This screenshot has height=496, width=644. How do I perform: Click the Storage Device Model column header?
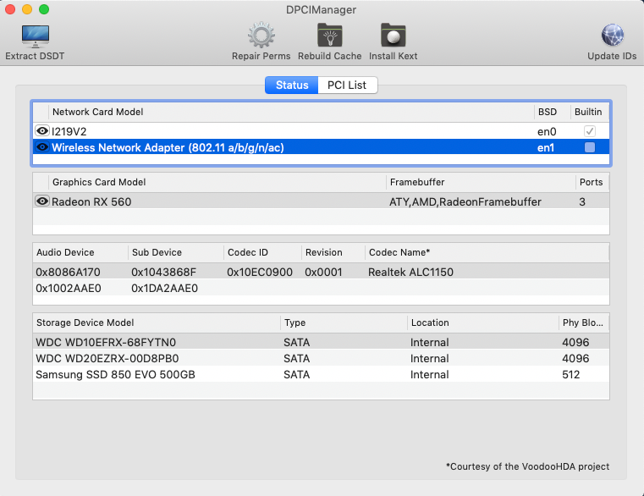[x=85, y=322]
